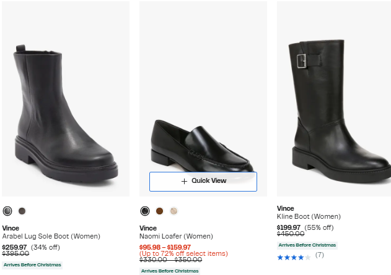This screenshot has width=391, height=275.
Task: Click the $95.98 – $159.97 Naomi Loafer price
Action: pyautogui.click(x=165, y=247)
